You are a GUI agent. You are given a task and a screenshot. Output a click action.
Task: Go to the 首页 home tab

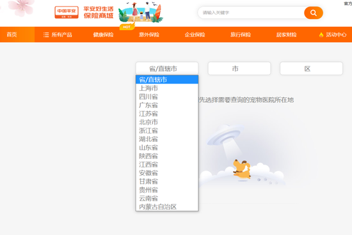tap(12, 34)
